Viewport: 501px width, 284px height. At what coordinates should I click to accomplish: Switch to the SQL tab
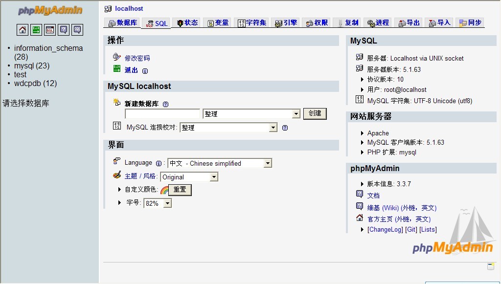157,23
